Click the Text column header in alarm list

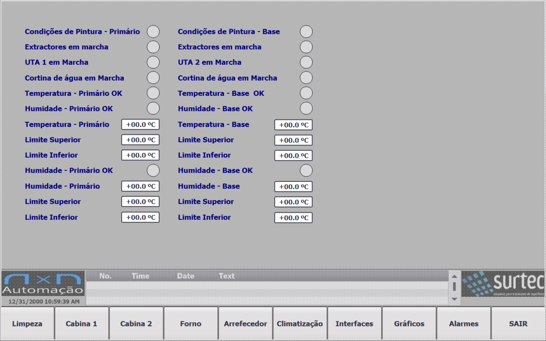[x=227, y=276]
